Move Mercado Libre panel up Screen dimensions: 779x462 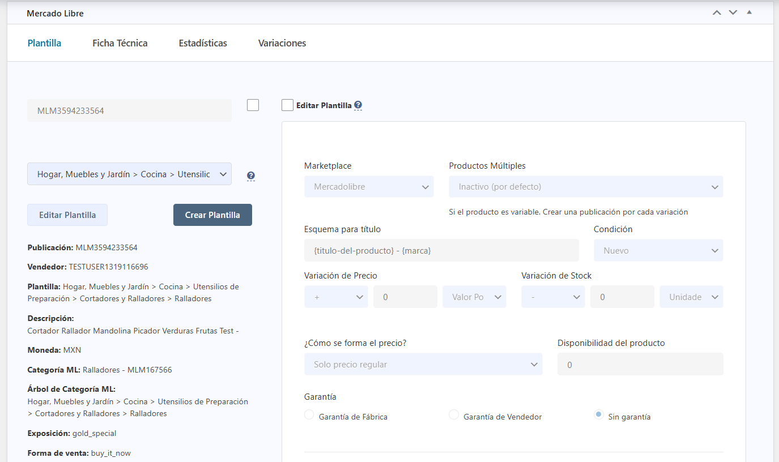(717, 12)
